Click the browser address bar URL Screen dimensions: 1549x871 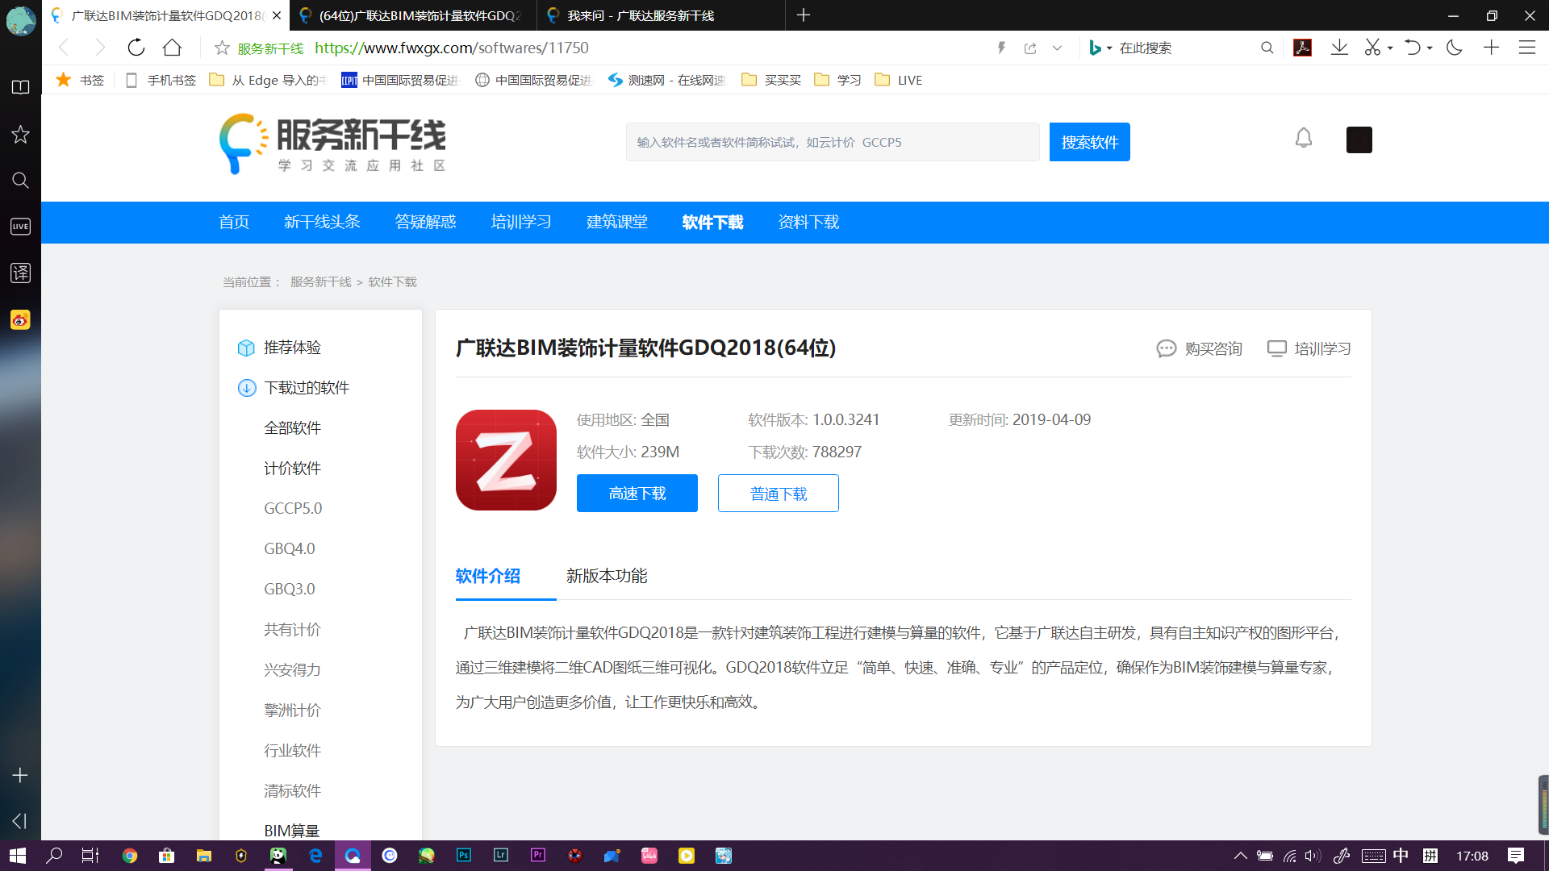(452, 48)
